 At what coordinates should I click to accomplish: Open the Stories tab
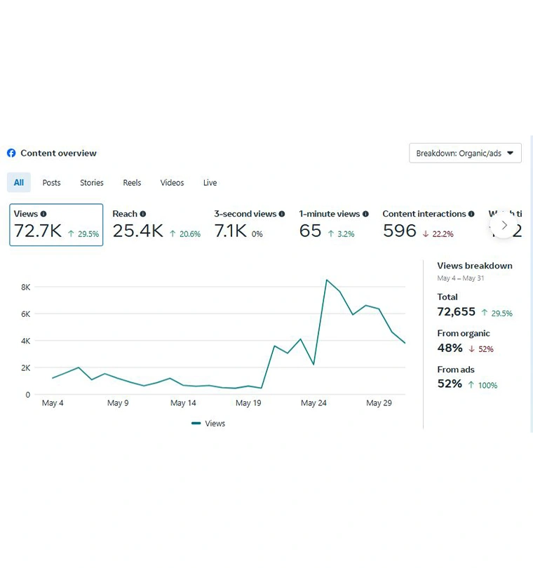tap(92, 182)
